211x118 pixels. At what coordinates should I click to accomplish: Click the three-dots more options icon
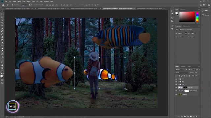(x=75, y=5)
